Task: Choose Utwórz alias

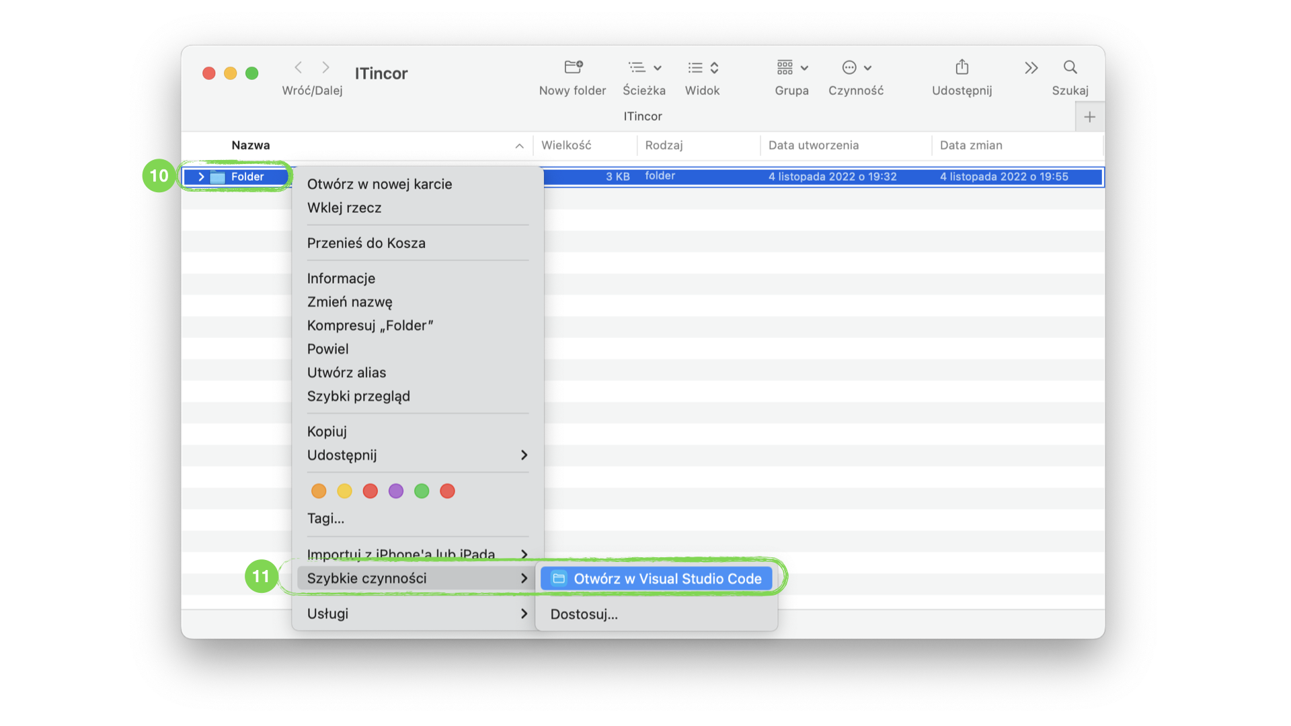Action: tap(346, 372)
